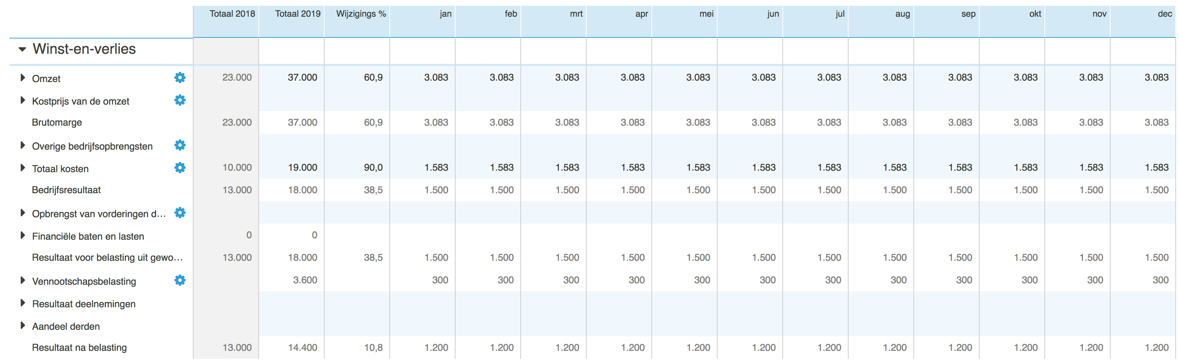Expand the Aandeel derden row
The image size is (1179, 361).
(23, 325)
